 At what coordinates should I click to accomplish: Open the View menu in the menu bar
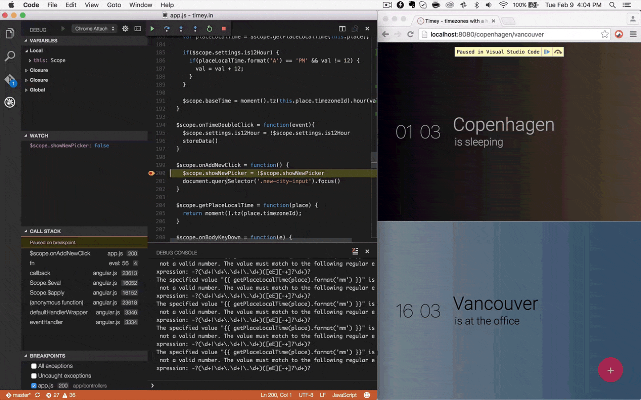[92, 5]
